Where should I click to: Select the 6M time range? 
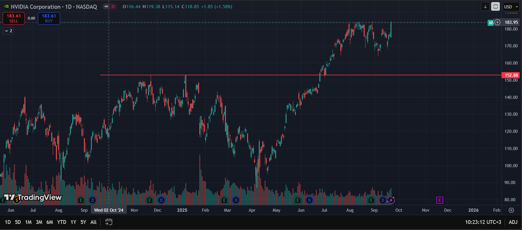50,222
